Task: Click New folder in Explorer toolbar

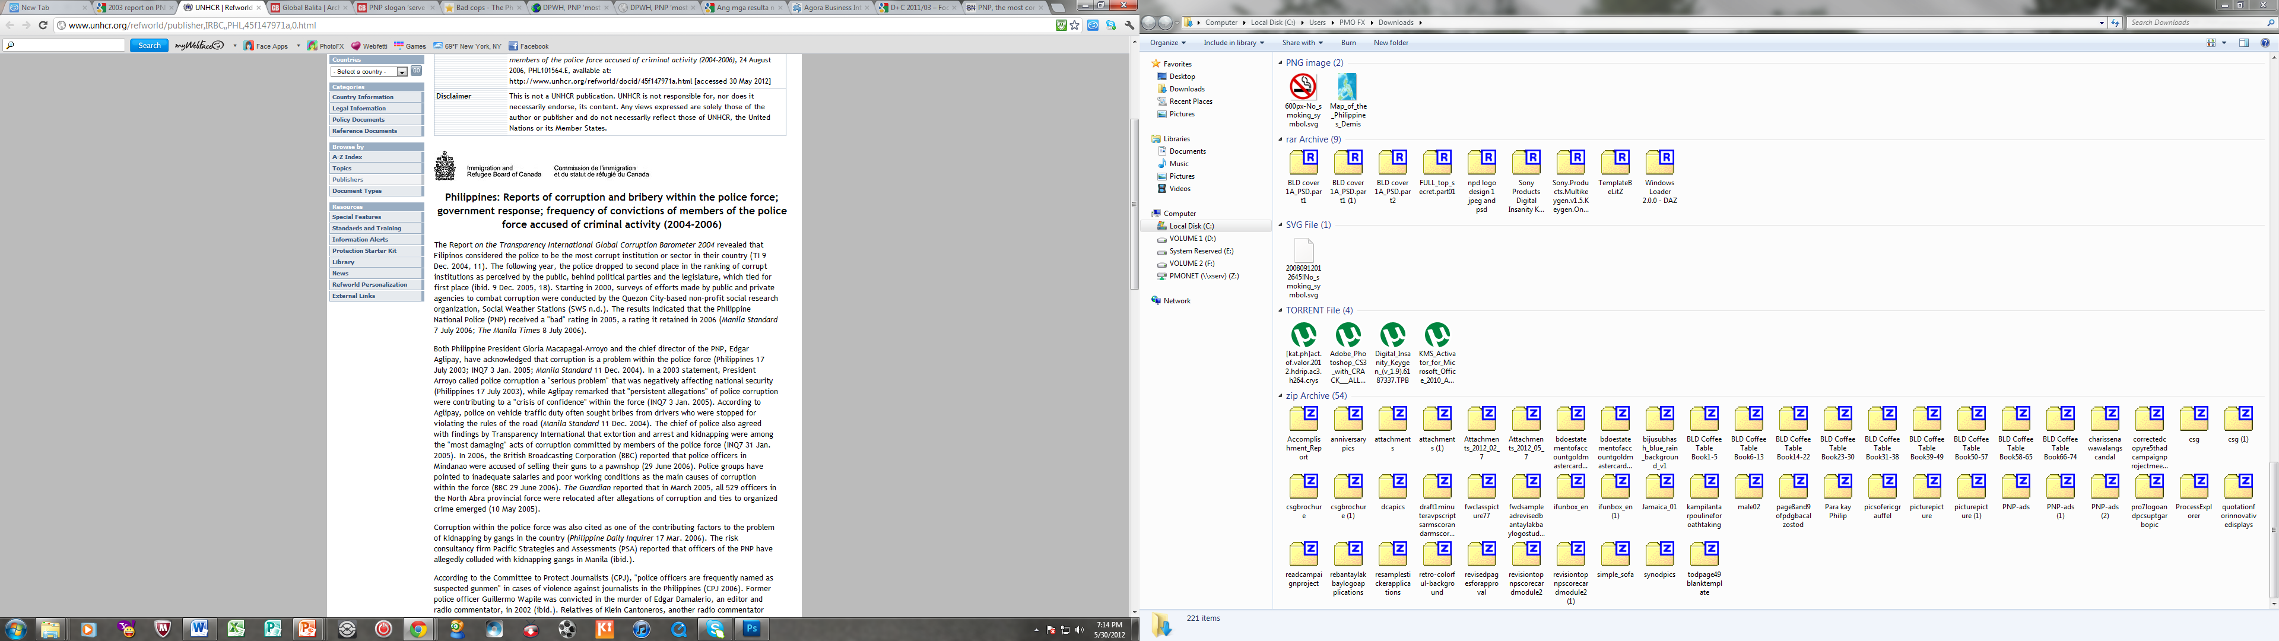Action: [1391, 43]
